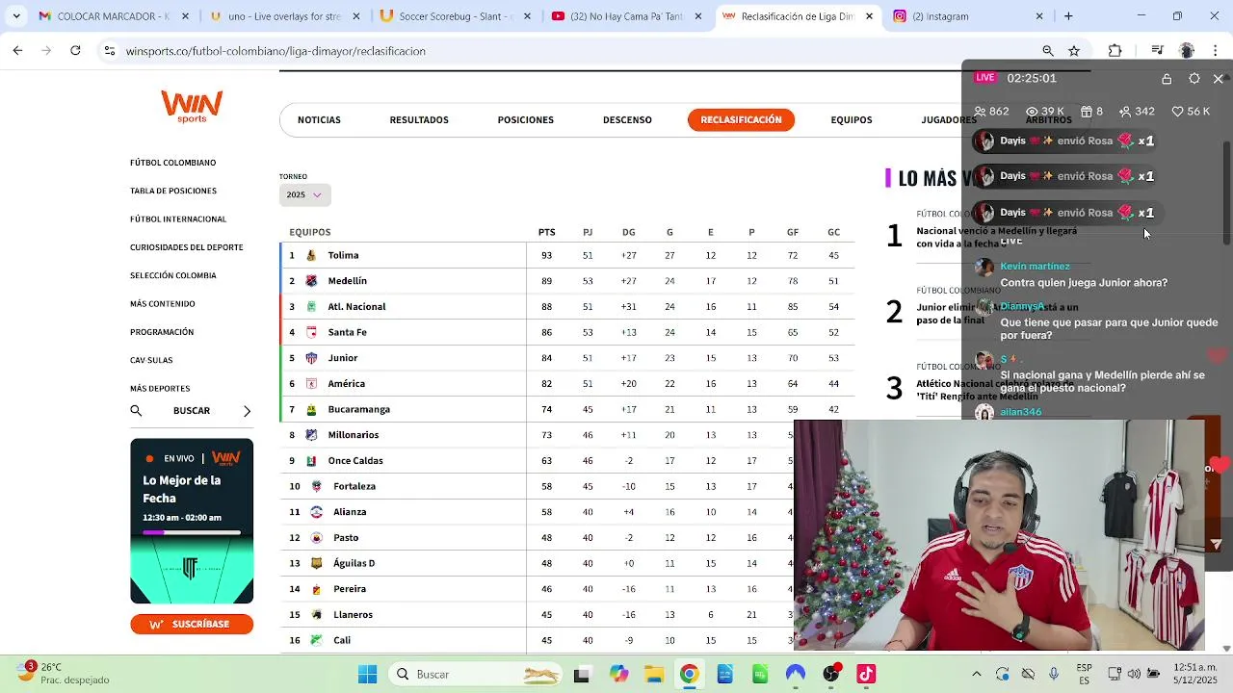Click the Junior team row

click(567, 358)
